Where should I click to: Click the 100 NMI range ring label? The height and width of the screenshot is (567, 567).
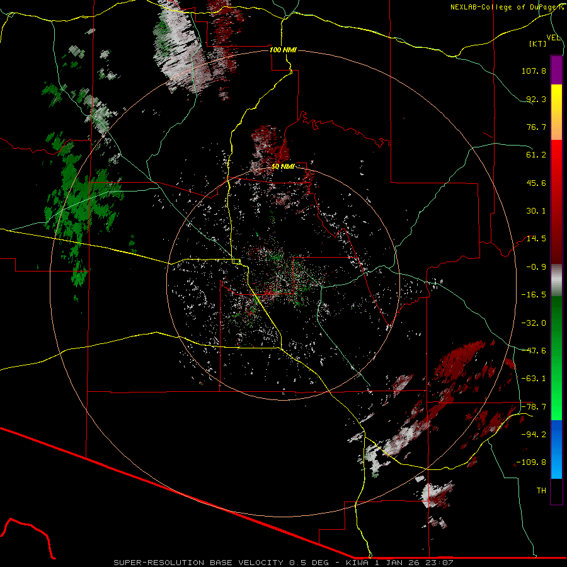[283, 50]
